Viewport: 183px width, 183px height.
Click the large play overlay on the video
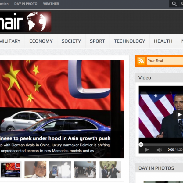[x=180, y=115]
